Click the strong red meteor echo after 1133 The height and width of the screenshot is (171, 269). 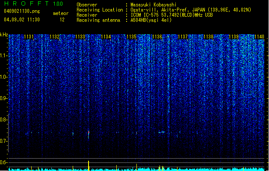point(89,134)
